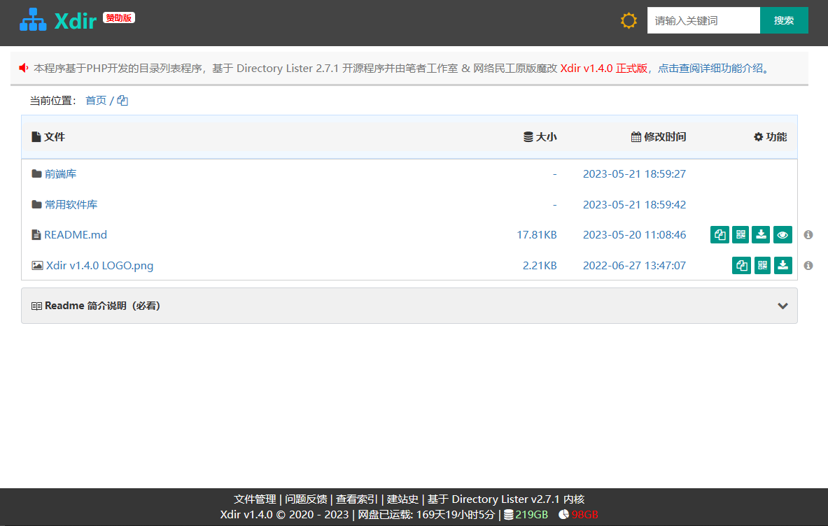Click the copy icon in the breadcrumb path
Image resolution: width=828 pixels, height=526 pixels.
[122, 100]
